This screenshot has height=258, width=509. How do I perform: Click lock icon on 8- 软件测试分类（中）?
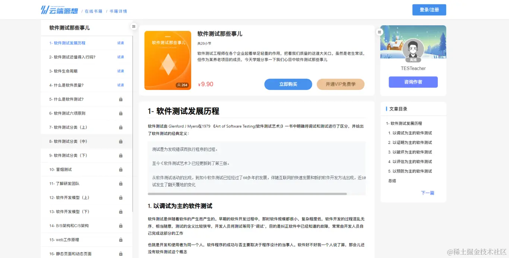coord(121,142)
